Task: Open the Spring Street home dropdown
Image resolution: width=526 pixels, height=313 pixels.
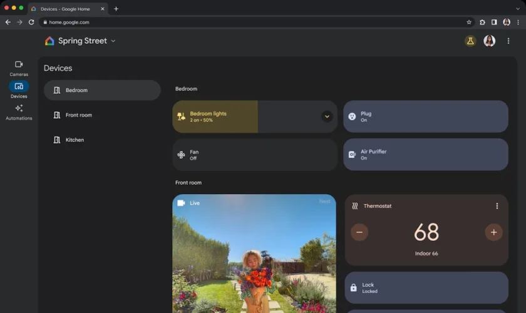Action: coord(113,41)
